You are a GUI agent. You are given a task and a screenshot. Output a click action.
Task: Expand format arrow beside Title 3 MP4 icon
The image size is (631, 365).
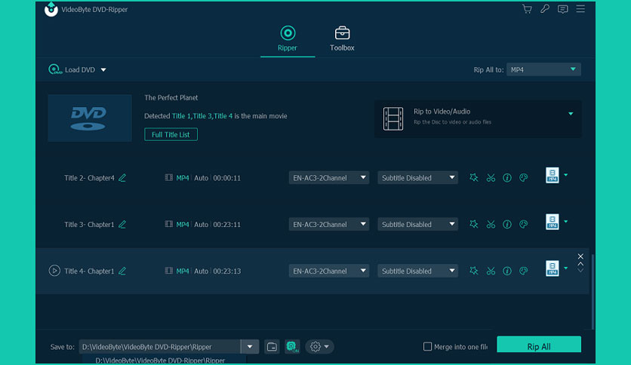tap(566, 222)
